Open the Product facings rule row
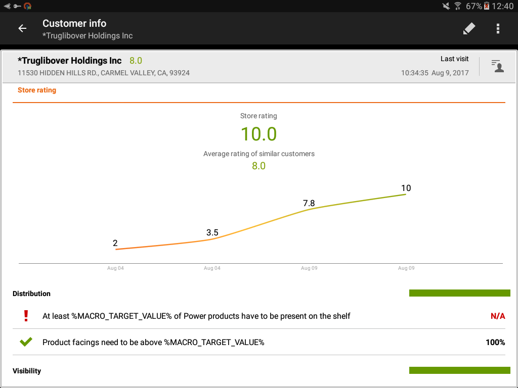518x388 pixels. (258, 342)
